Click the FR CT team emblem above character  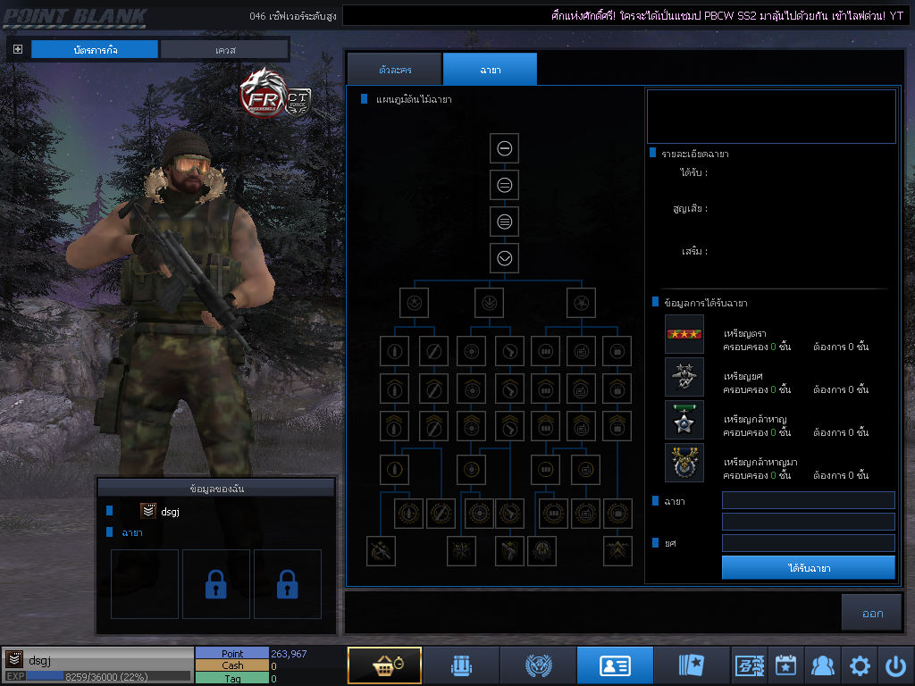click(275, 94)
